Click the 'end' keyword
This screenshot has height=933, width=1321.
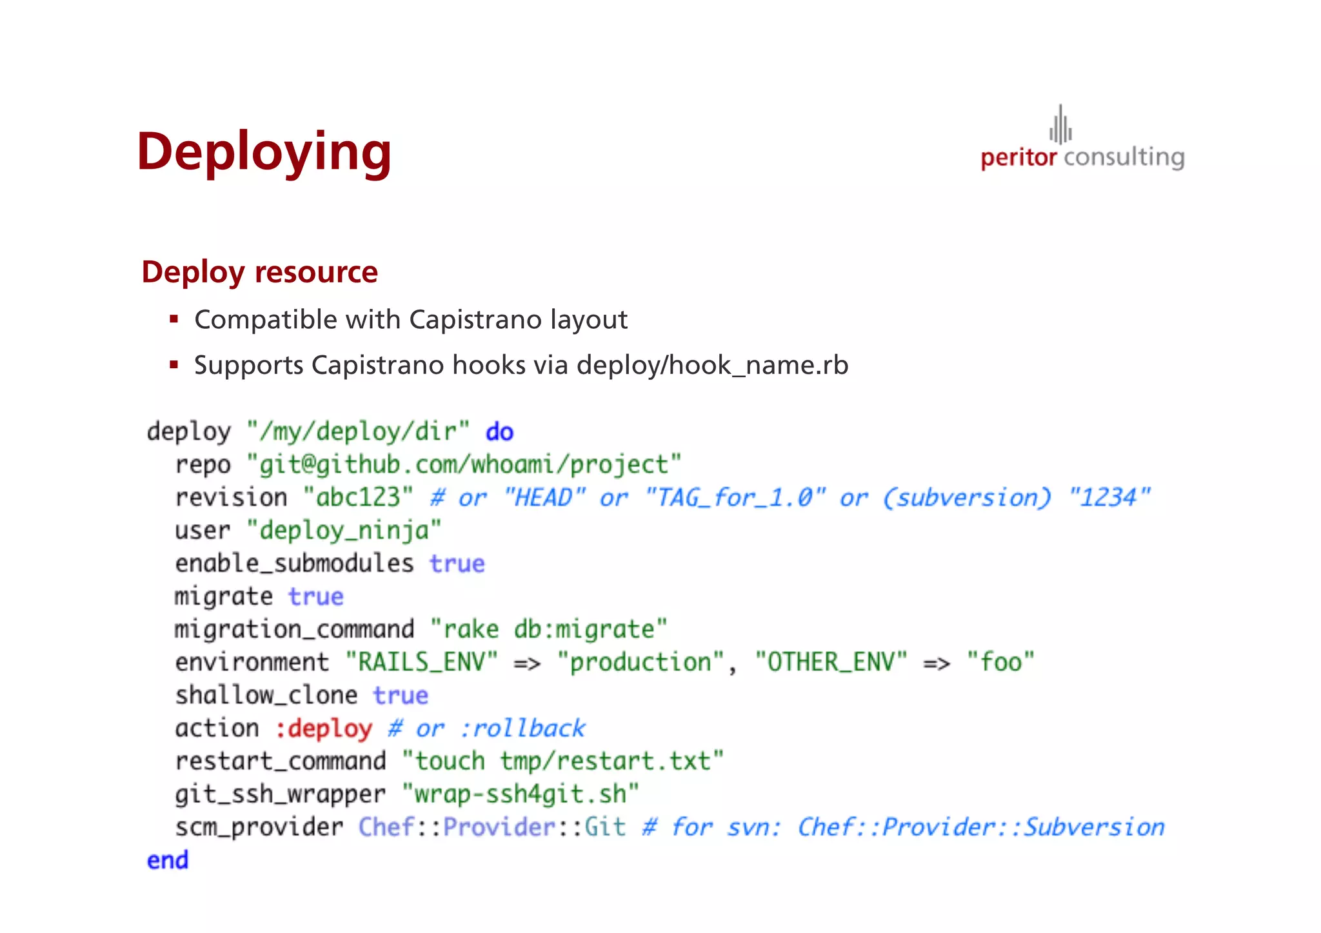[x=168, y=860]
